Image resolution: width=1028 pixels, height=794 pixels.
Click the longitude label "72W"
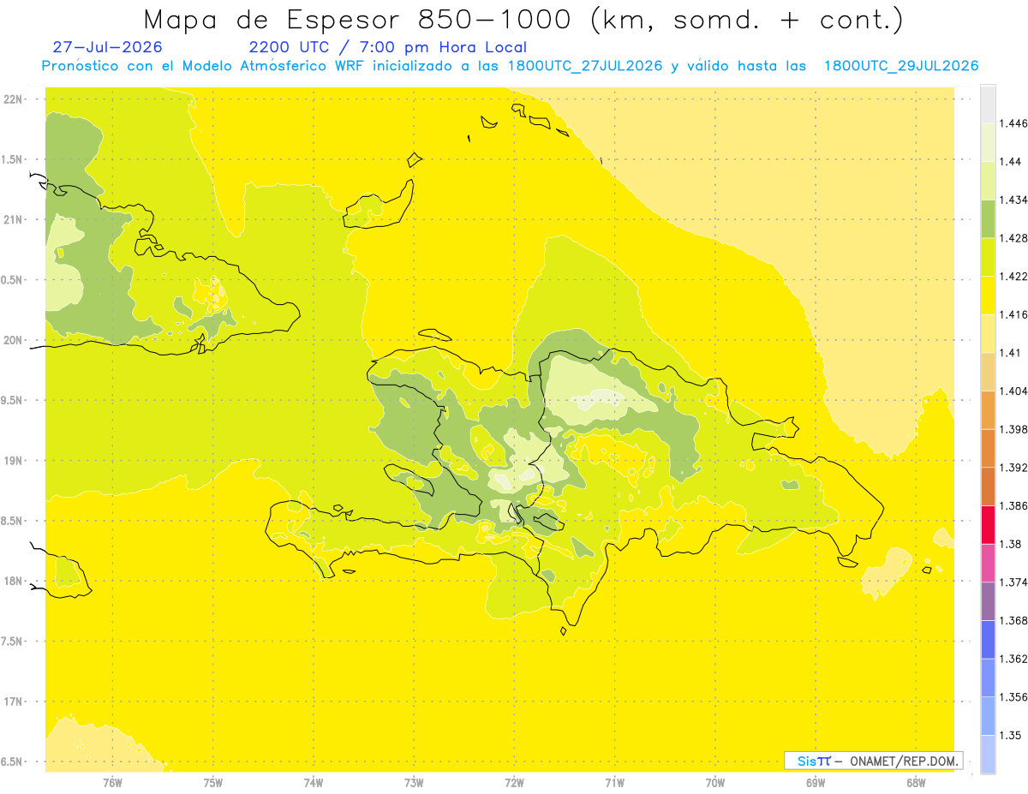click(514, 782)
